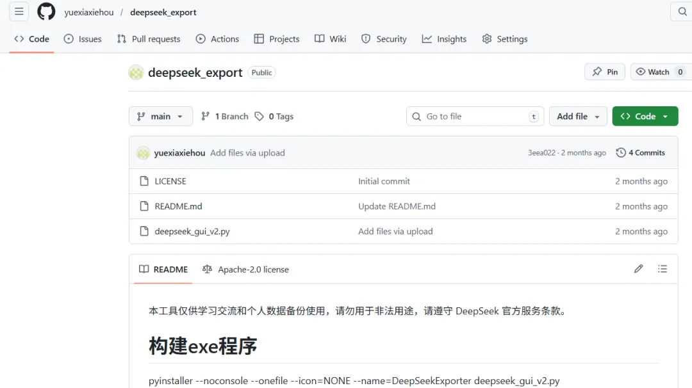
Task: Click file icon next to LICENSE
Action: (x=144, y=181)
